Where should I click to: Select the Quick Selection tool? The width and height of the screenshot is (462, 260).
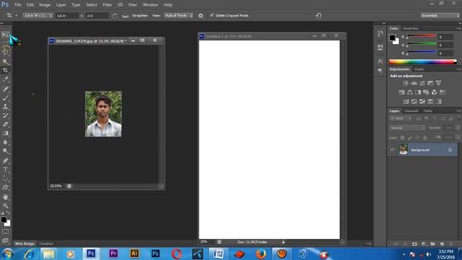tap(5, 61)
